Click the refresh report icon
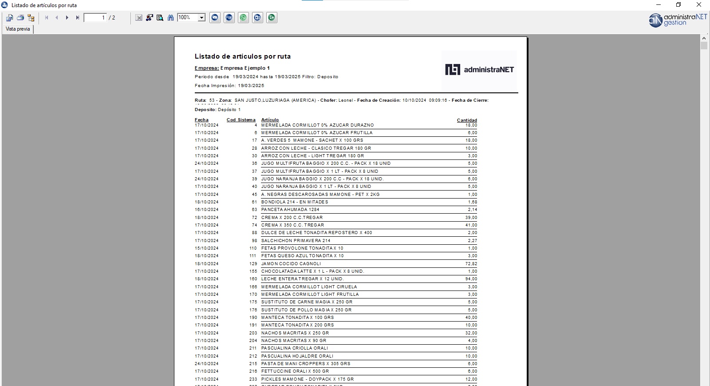Image resolution: width=710 pixels, height=386 pixels. 150,18
